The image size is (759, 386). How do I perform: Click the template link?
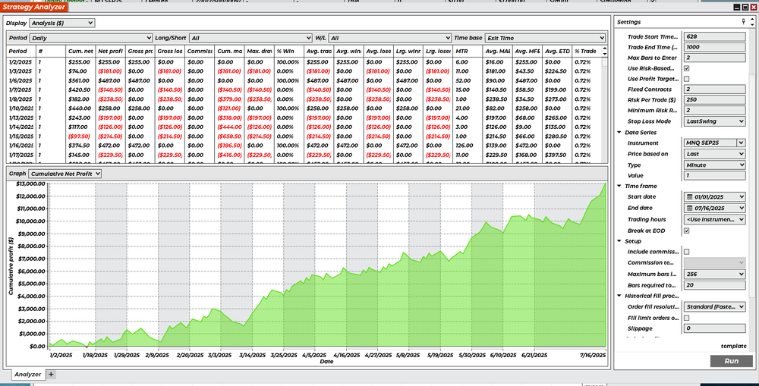(x=733, y=346)
